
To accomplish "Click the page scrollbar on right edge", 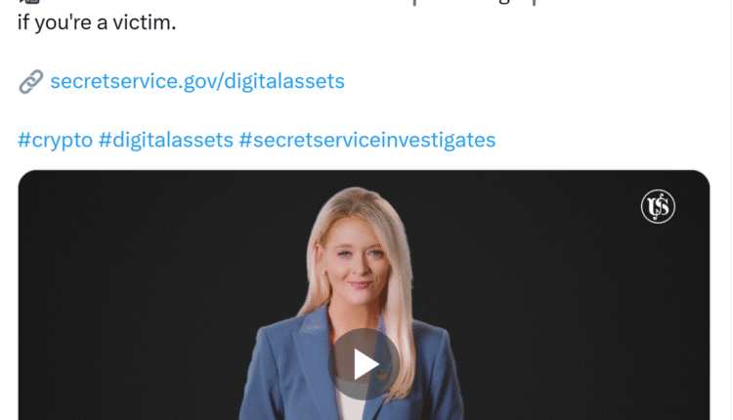I will click(731, 210).
